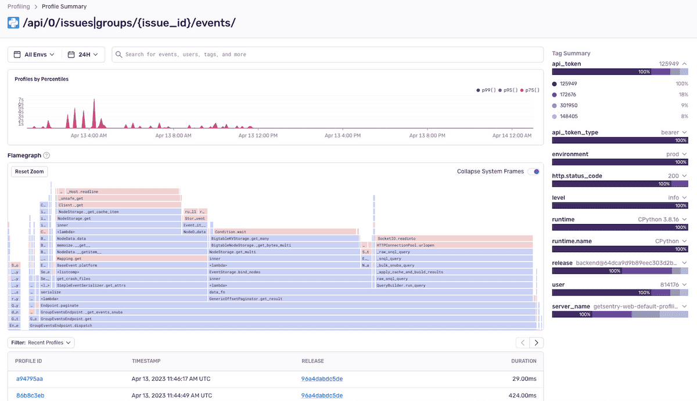Open the Filter Recent Profiles dropdown
The width and height of the screenshot is (697, 401).
[41, 343]
